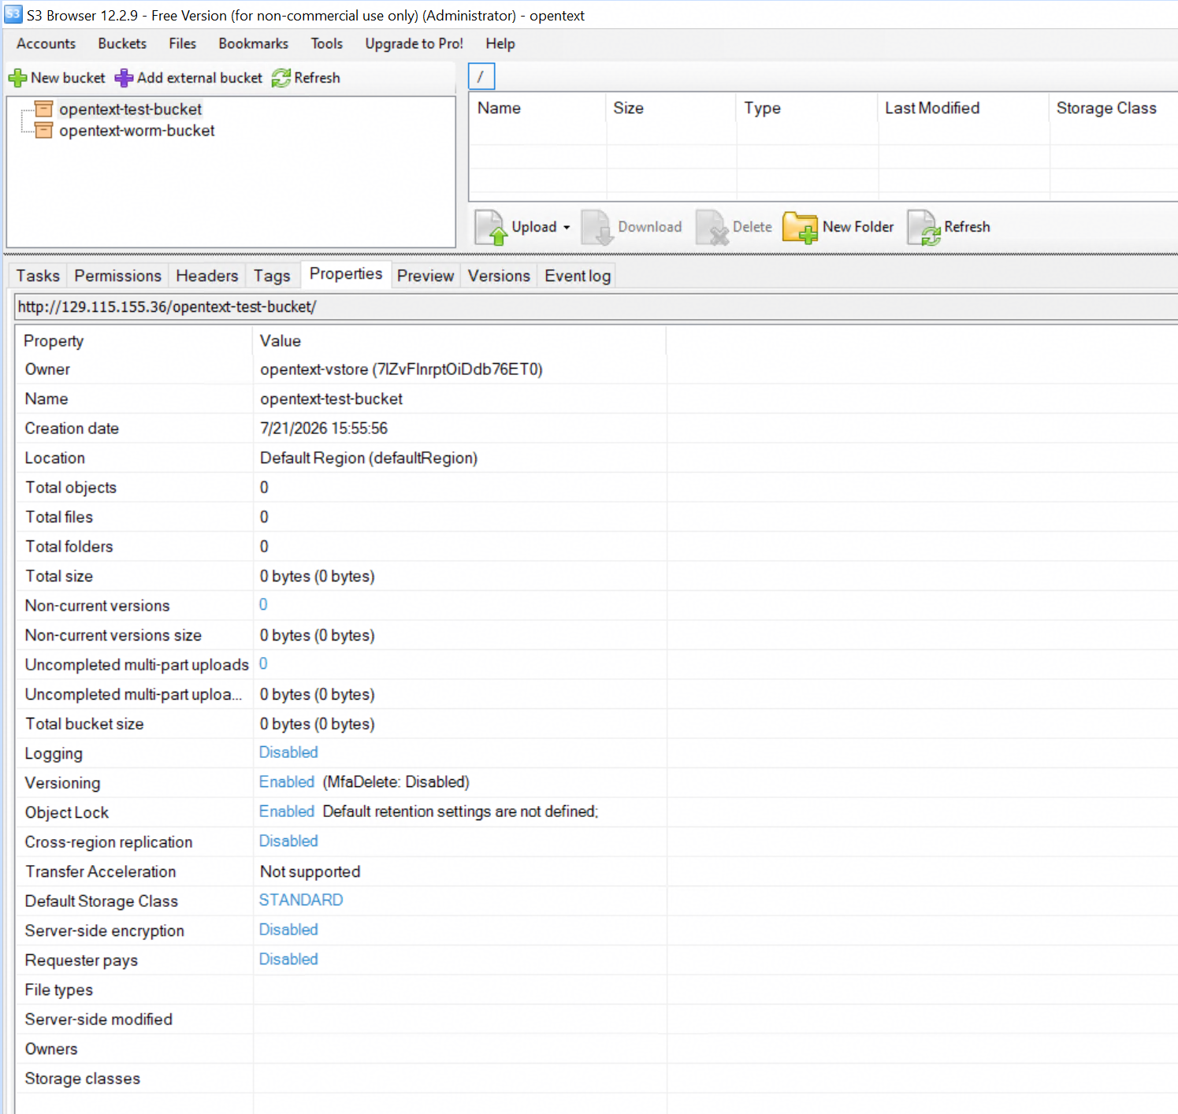Select opentext-worm-bucket in the bucket tree
The width and height of the screenshot is (1178, 1114).
(137, 131)
